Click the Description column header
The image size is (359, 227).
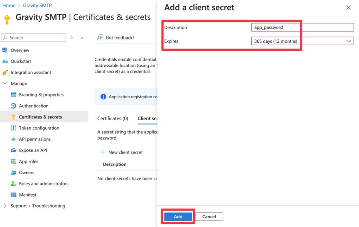(x=115, y=164)
